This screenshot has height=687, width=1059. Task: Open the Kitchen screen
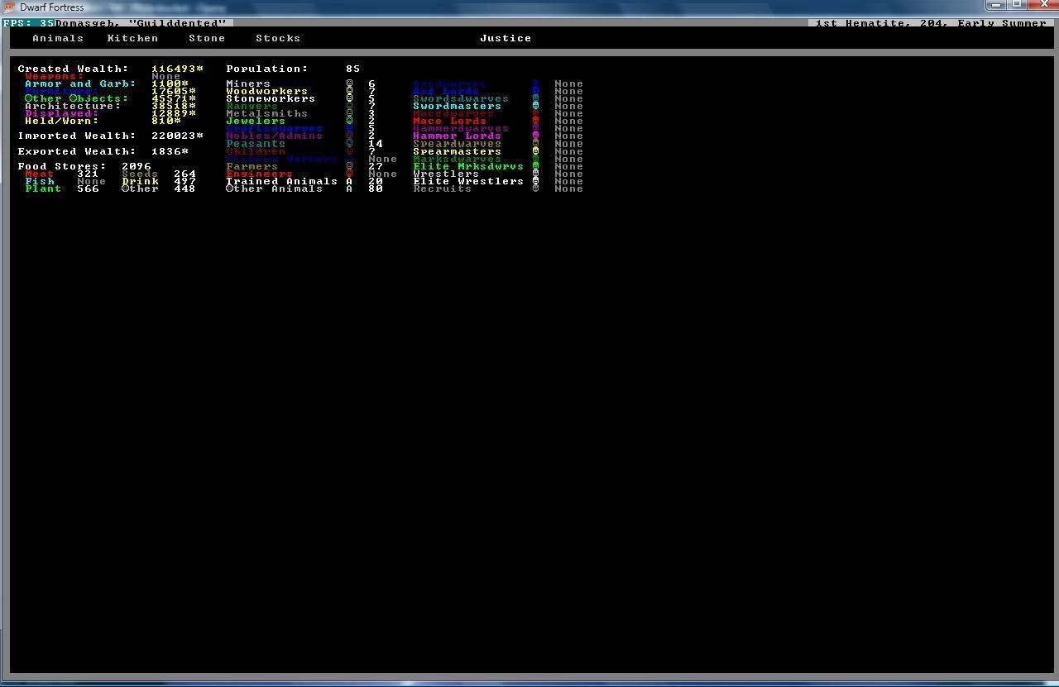pyautogui.click(x=132, y=38)
